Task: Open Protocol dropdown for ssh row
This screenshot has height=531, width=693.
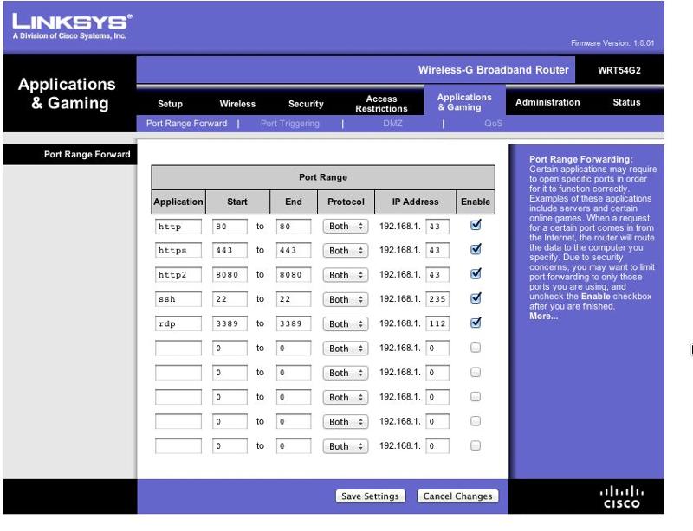Action: [345, 300]
